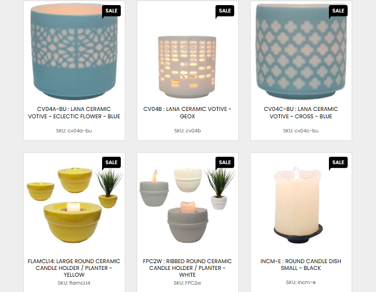Open the yellow ceramic planter image
Screen dimensions: 376x292
(74, 205)
